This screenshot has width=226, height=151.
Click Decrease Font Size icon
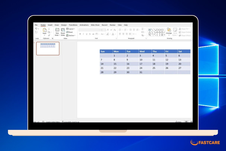click(x=111, y=30)
